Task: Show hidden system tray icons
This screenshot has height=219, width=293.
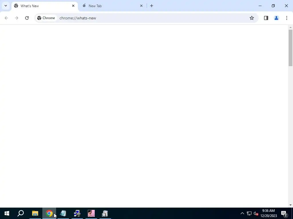Action: [242, 213]
